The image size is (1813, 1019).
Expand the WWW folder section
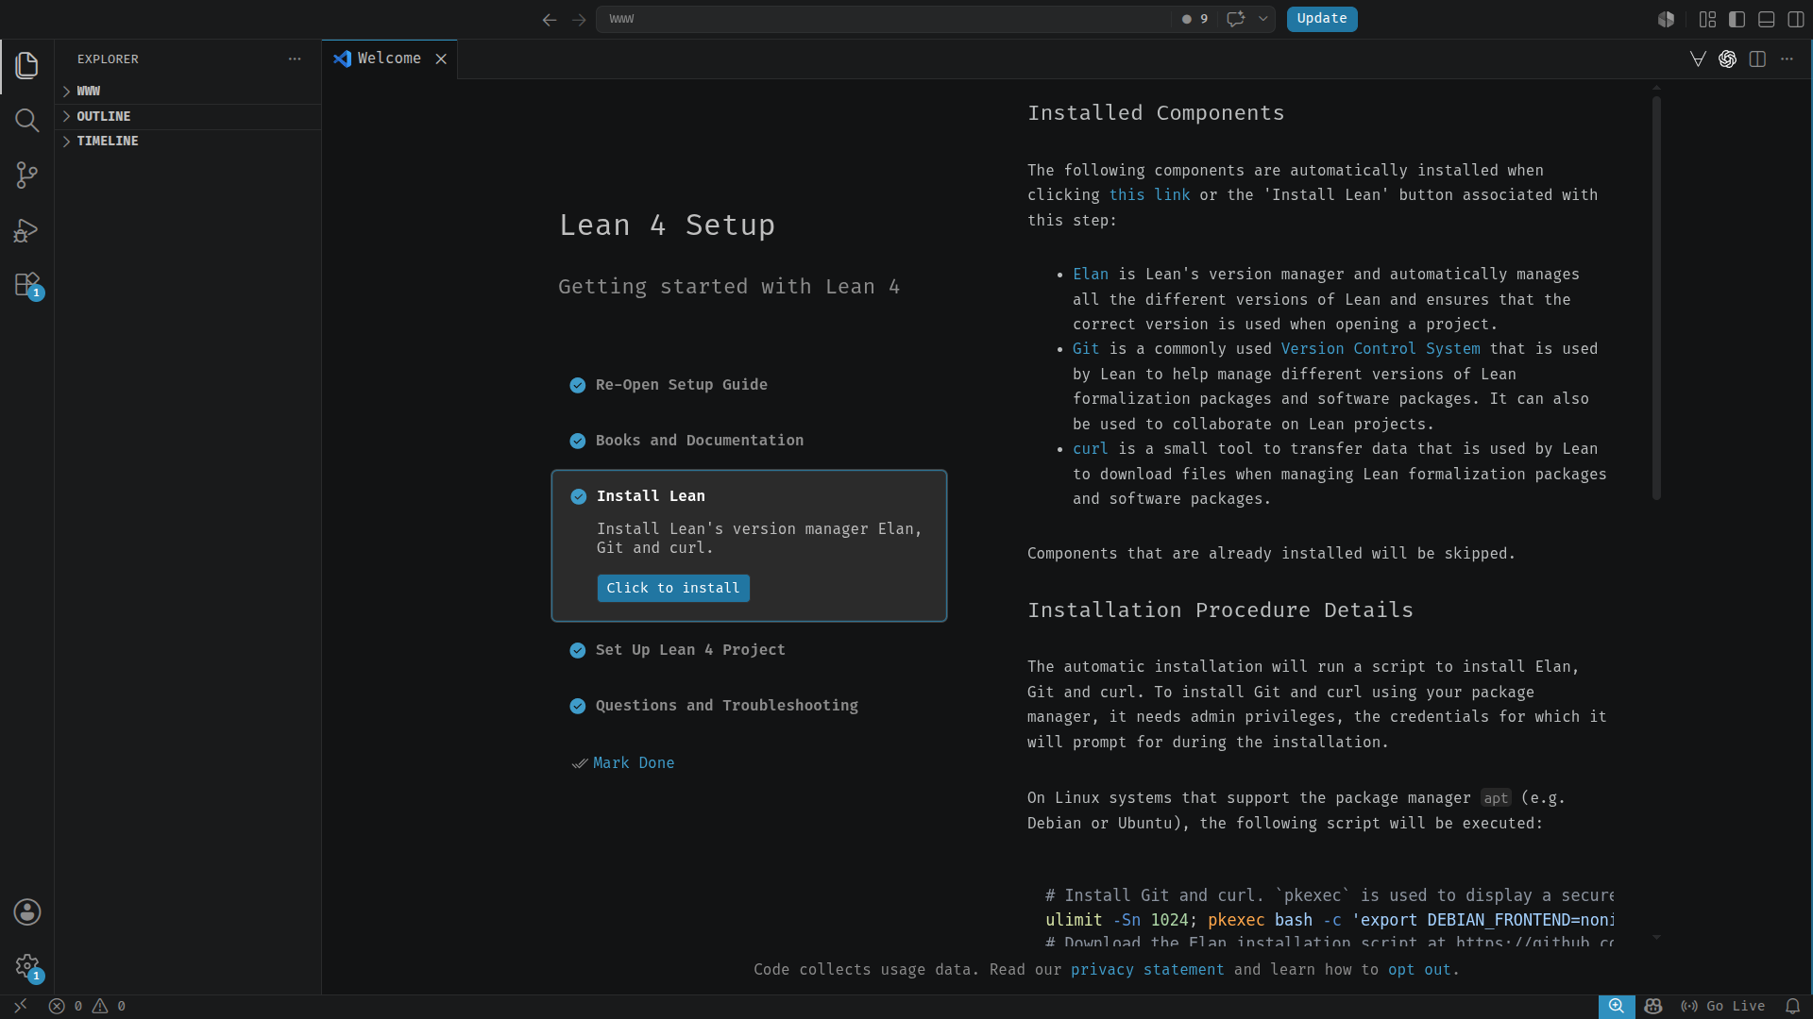189,92
